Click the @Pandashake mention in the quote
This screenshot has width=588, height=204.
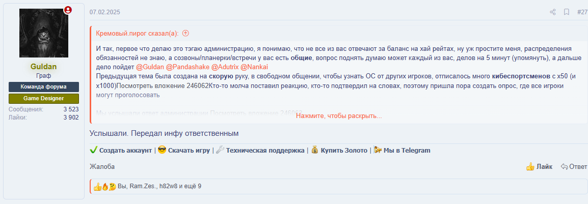tap(187, 67)
